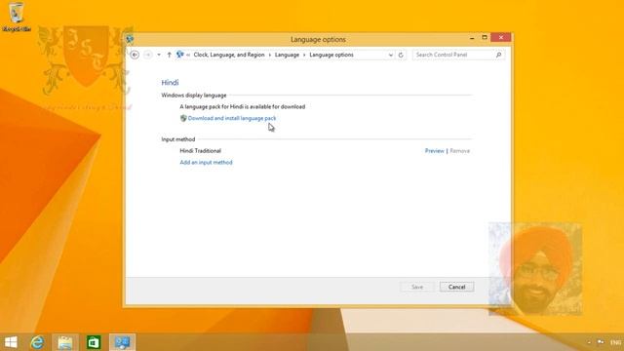
Task: Open the Recycle Bin on the desktop
Action: tap(16, 17)
